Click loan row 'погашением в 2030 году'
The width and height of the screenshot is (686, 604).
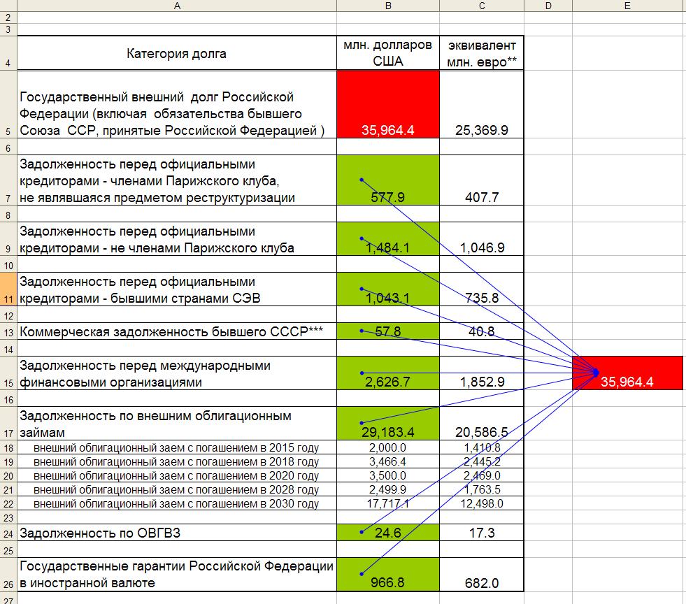177,503
